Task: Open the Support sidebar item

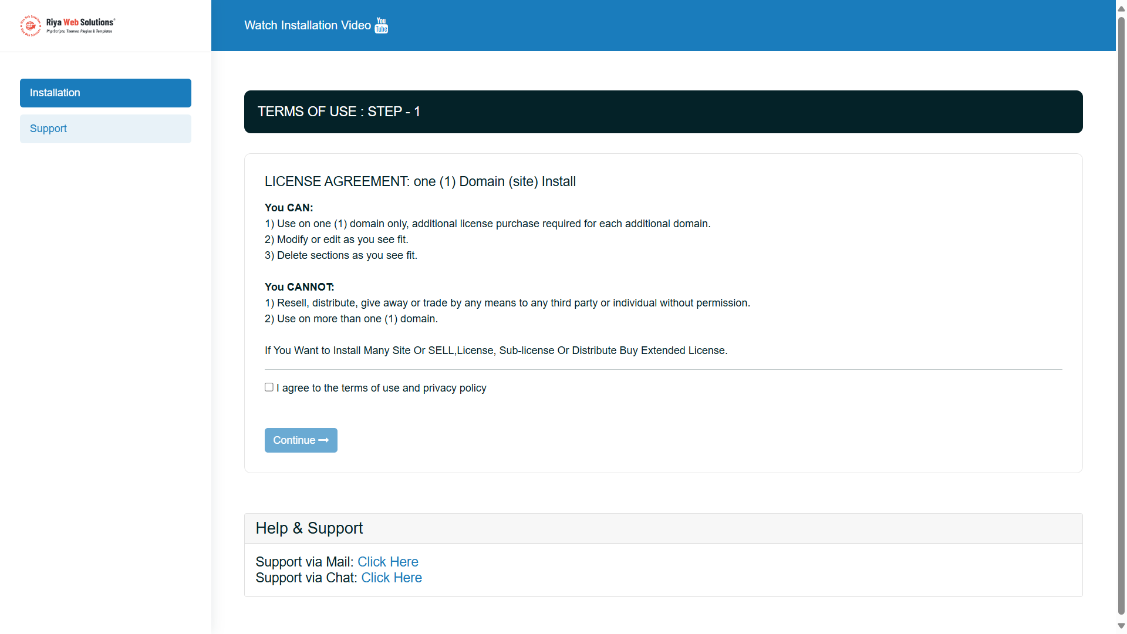Action: point(106,129)
